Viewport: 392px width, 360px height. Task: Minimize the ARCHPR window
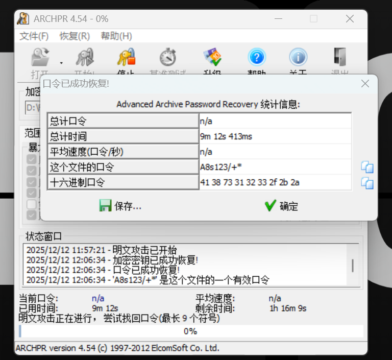click(278, 19)
